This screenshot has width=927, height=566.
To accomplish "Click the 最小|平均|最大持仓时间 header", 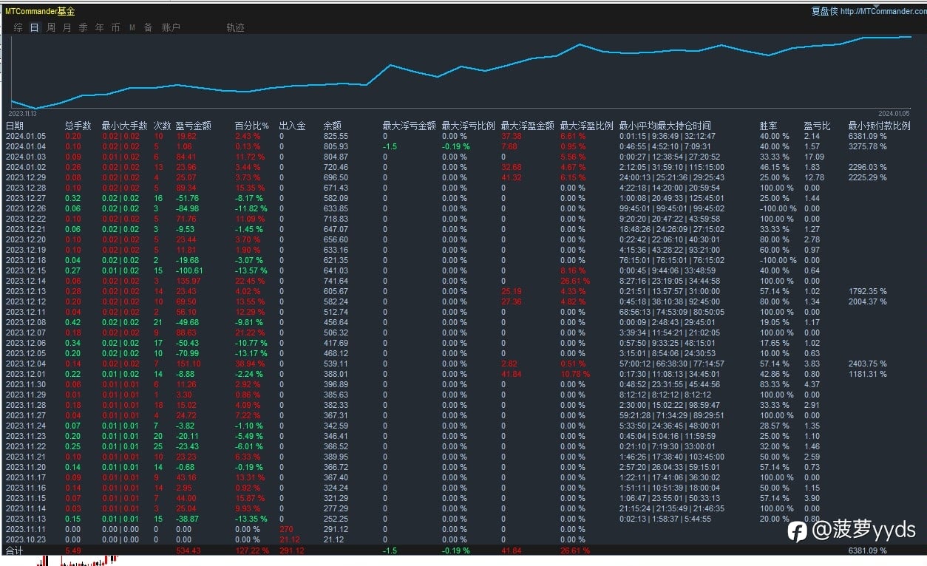I will (x=665, y=126).
